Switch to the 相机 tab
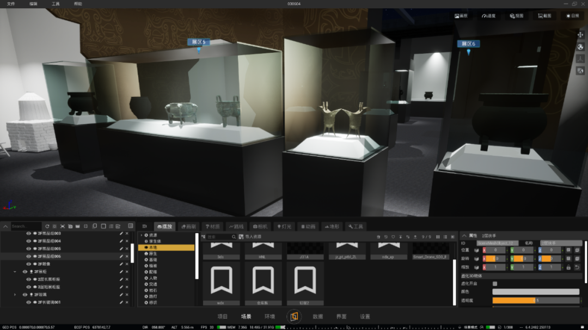The width and height of the screenshot is (588, 330). (260, 227)
